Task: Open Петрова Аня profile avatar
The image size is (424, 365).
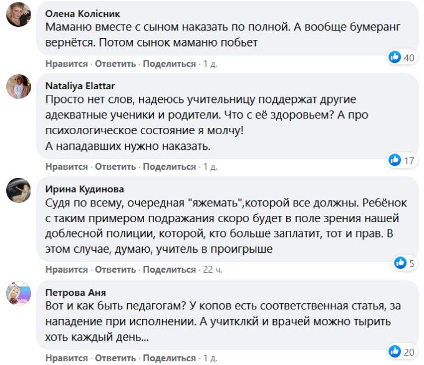Action: tap(18, 293)
